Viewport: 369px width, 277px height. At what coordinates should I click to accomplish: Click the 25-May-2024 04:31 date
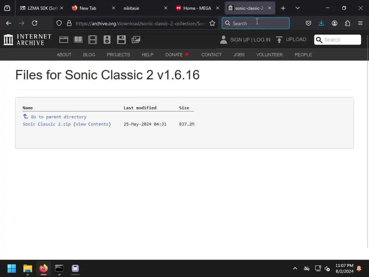[x=145, y=124]
